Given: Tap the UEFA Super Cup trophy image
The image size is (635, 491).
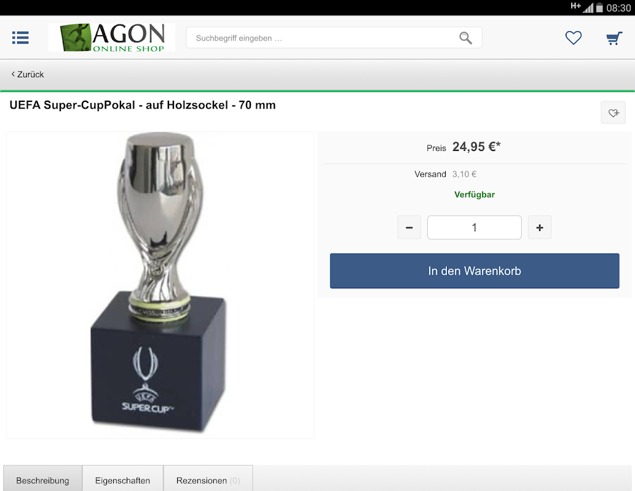Looking at the screenshot, I should [160, 285].
